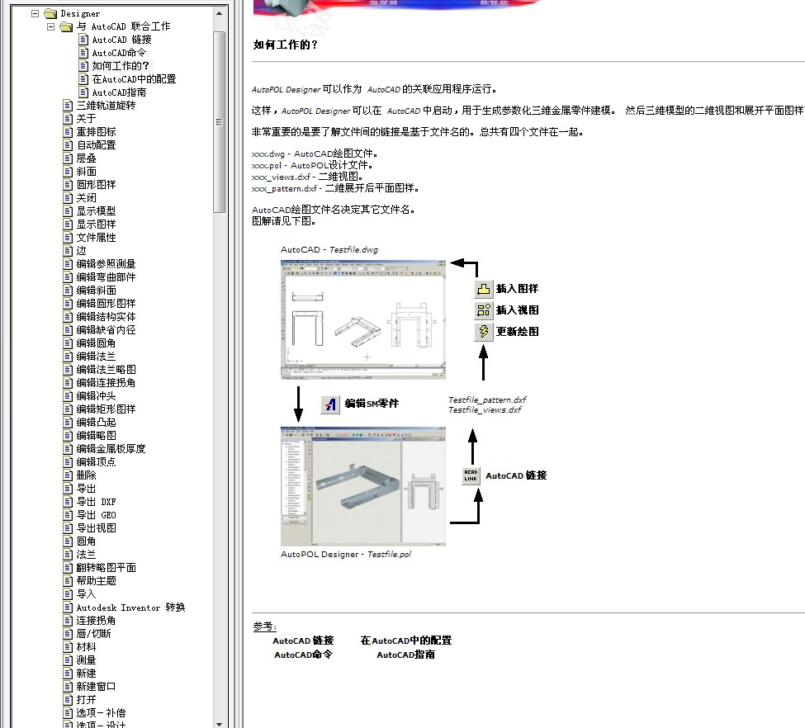Open the 编辑金属板厚度 help topic
Viewport: 805px width, 728px height.
tap(111, 449)
